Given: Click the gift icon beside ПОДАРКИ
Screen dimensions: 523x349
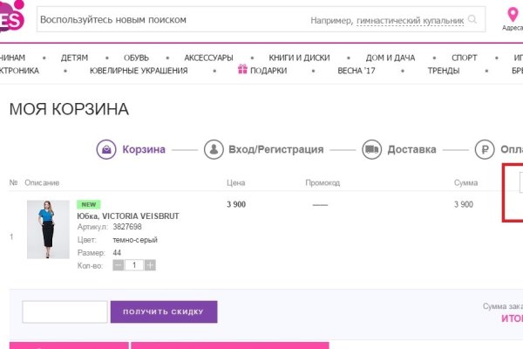Looking at the screenshot, I should (242, 71).
